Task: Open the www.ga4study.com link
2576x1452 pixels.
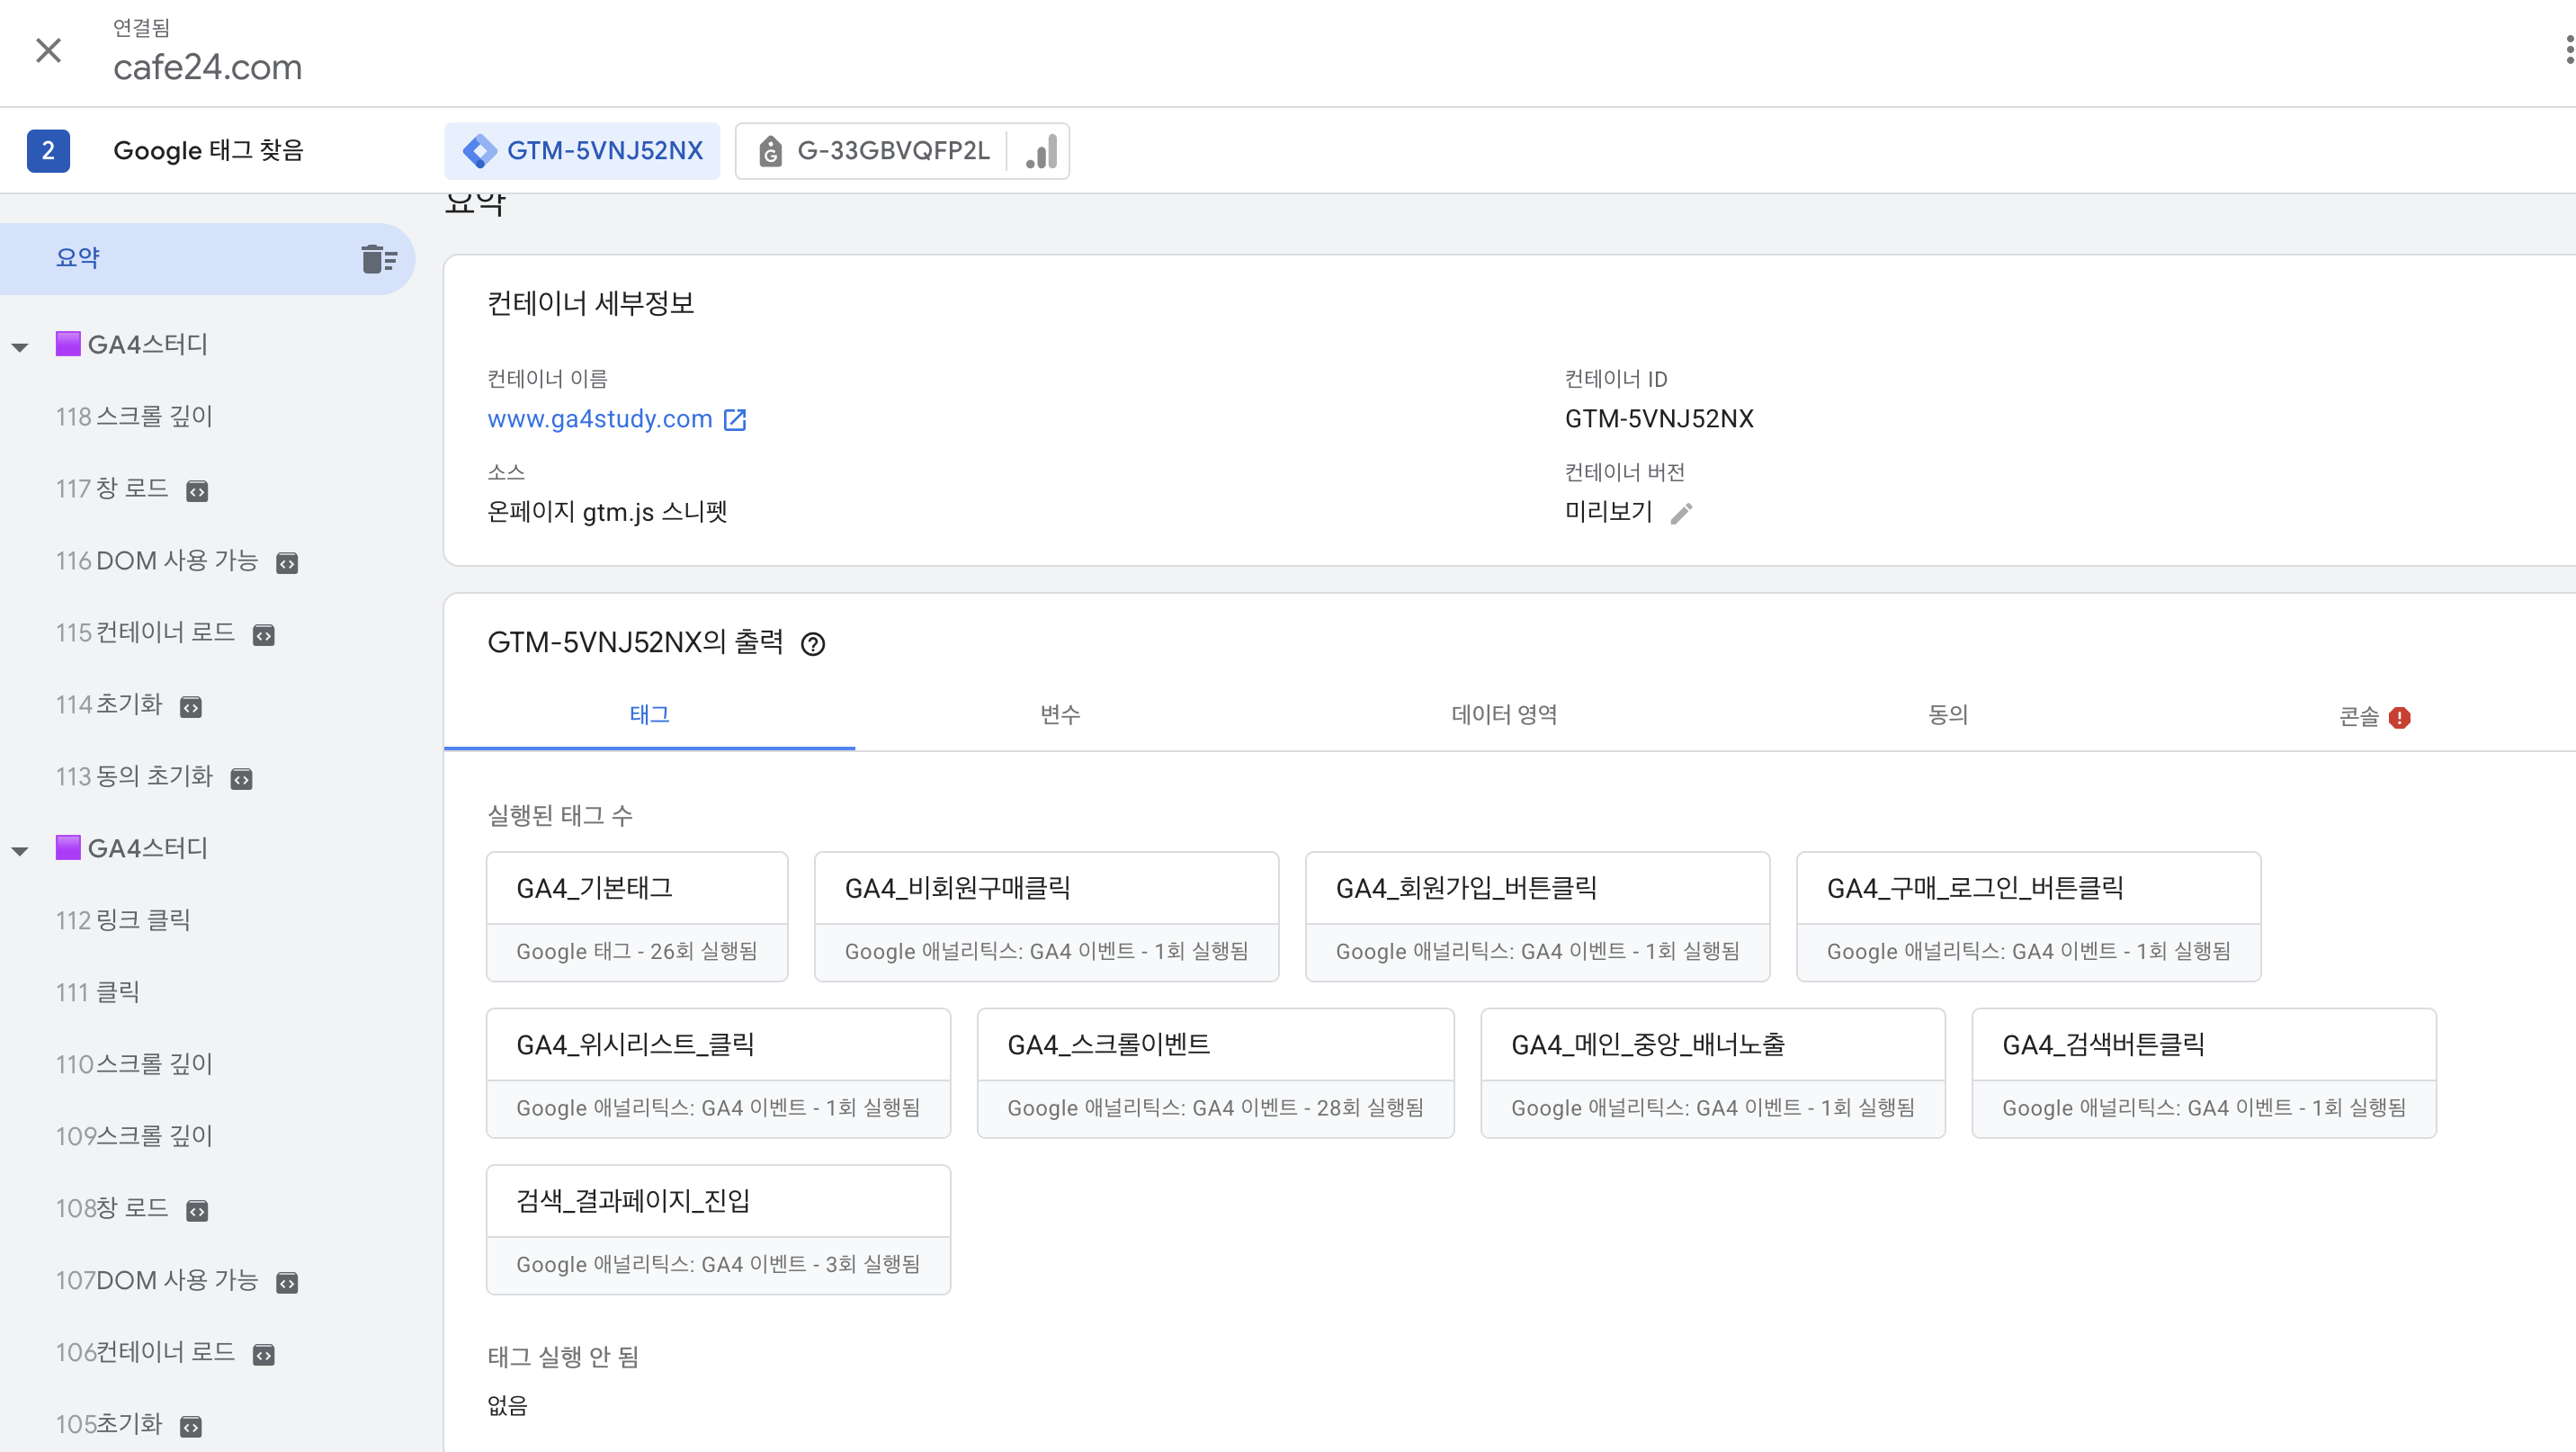Action: coord(599,419)
